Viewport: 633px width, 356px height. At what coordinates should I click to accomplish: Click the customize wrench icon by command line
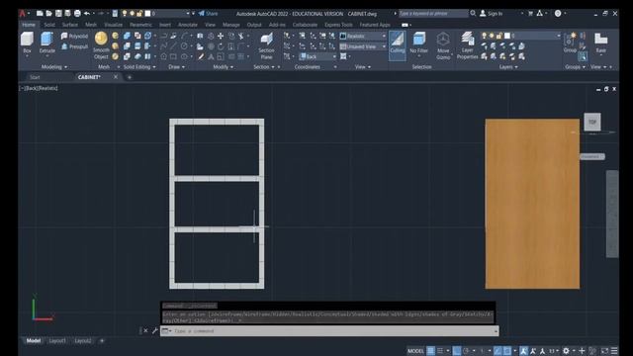pos(154,330)
